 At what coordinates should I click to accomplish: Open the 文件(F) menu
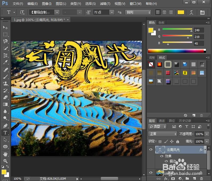tap(18, 4)
